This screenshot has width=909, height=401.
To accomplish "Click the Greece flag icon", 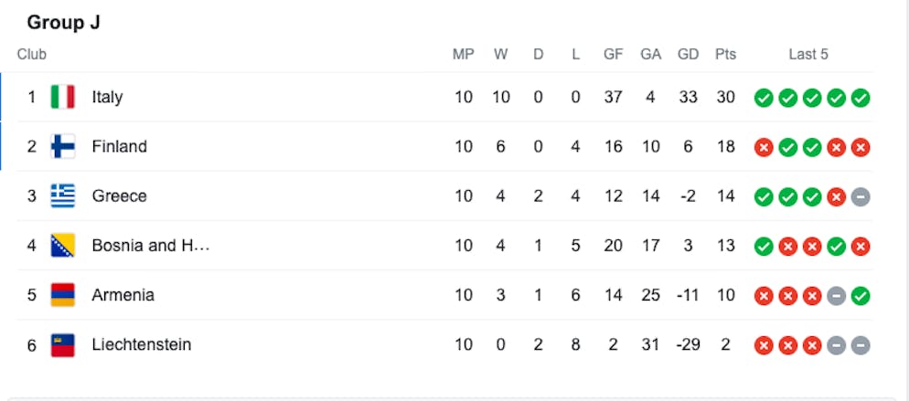I will pos(62,196).
